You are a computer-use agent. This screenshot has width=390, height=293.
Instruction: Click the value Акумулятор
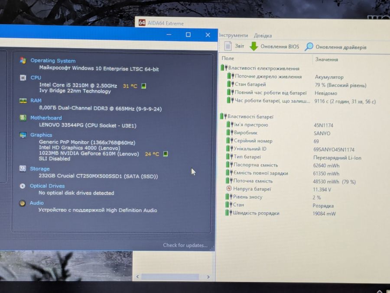click(x=329, y=77)
